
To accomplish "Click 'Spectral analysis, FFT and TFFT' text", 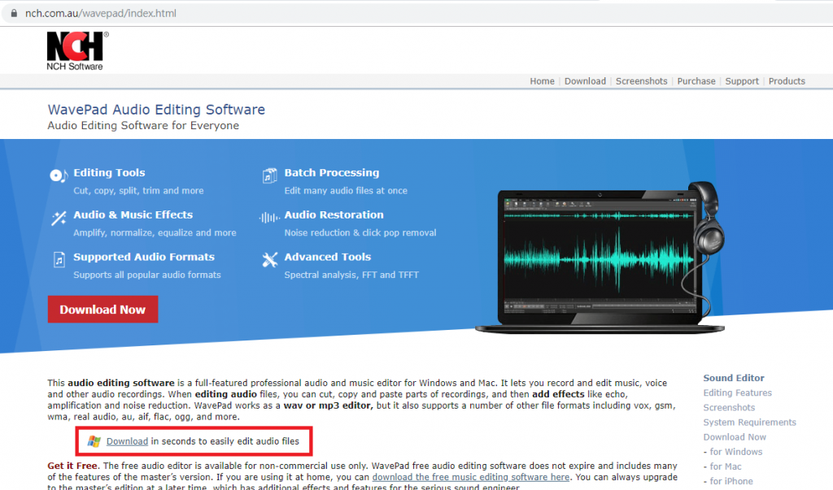I will pyautogui.click(x=351, y=275).
